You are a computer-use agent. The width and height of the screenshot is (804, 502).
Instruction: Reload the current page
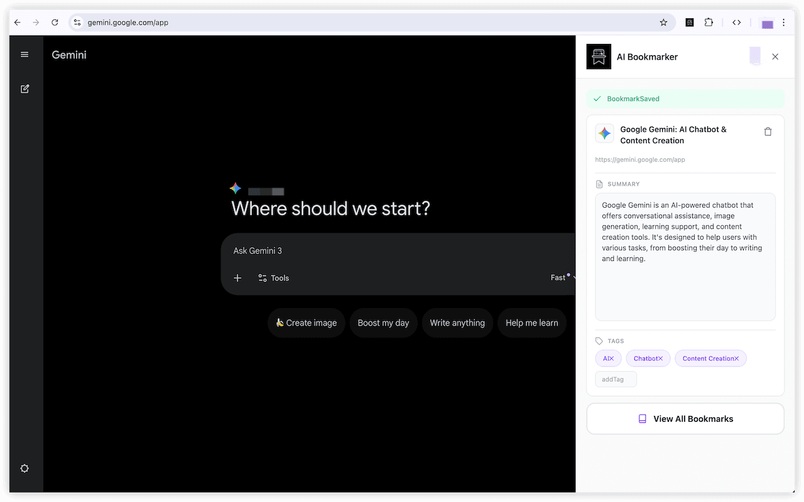[55, 22]
